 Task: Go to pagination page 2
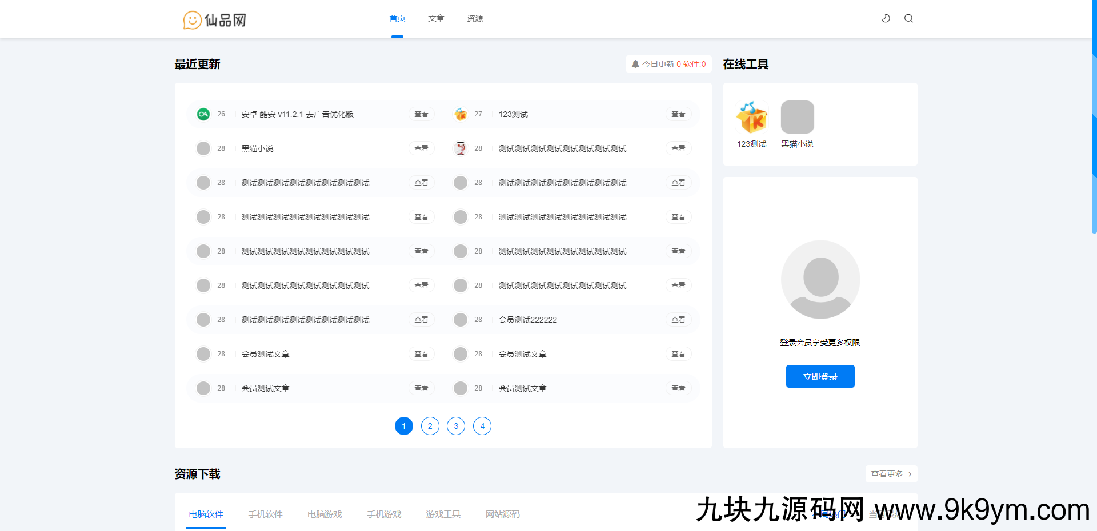tap(430, 426)
